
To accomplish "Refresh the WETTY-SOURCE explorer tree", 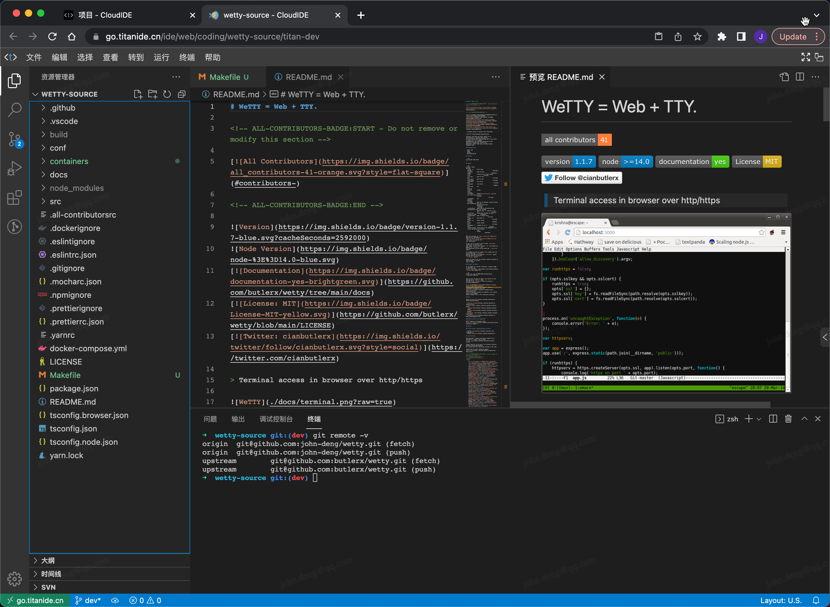I will point(167,94).
